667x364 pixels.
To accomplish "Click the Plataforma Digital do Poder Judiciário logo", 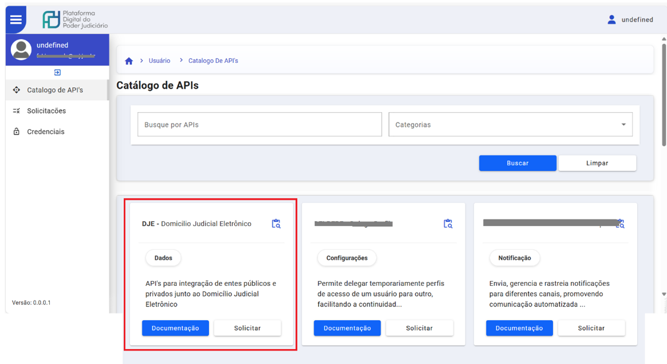I will coord(75,20).
